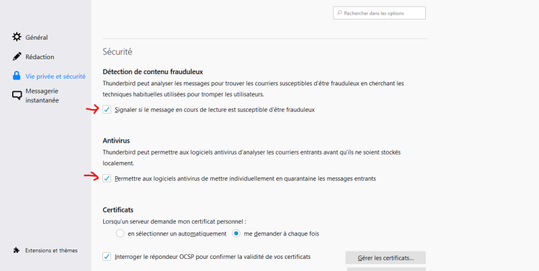Click the blue padlock privacy icon
Screen dimensions: 539x271
(16, 76)
